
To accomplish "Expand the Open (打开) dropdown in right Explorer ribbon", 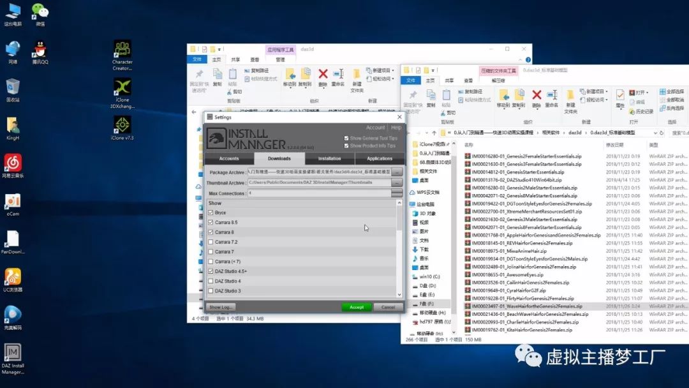I will pos(639,93).
